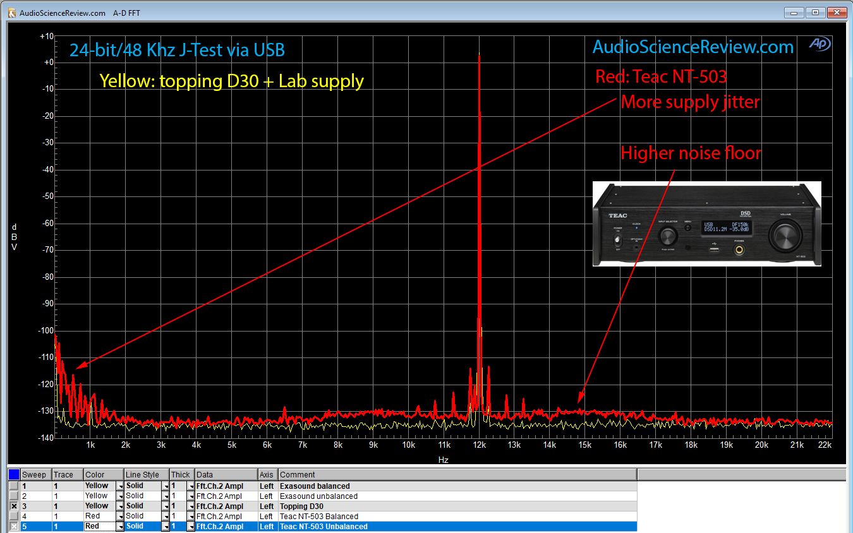Click the Data column header
853x533 pixels.
(x=226, y=475)
